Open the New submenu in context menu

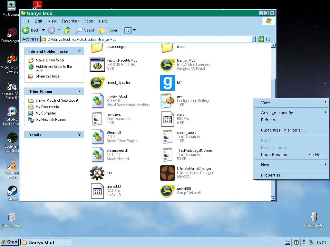tap(291, 165)
